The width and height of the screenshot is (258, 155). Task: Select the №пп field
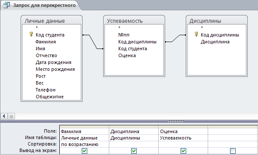(x=124, y=35)
